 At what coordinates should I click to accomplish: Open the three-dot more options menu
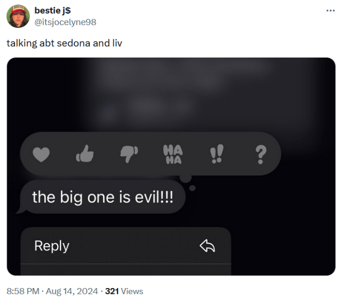[x=330, y=10]
